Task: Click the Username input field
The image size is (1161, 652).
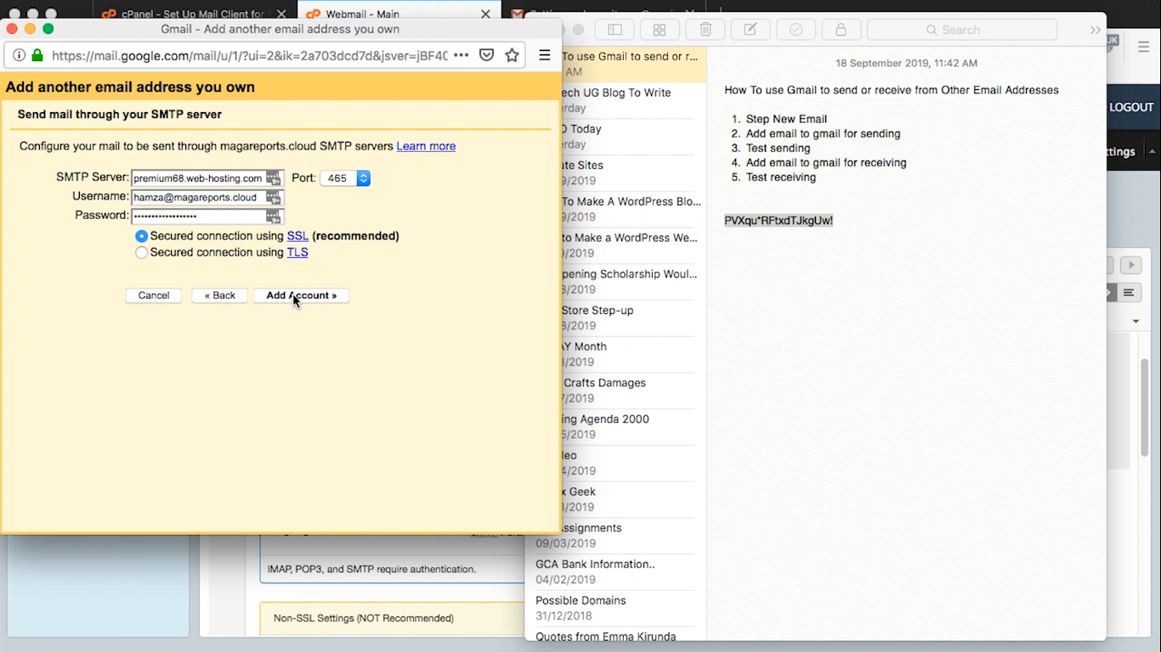Action: [207, 197]
